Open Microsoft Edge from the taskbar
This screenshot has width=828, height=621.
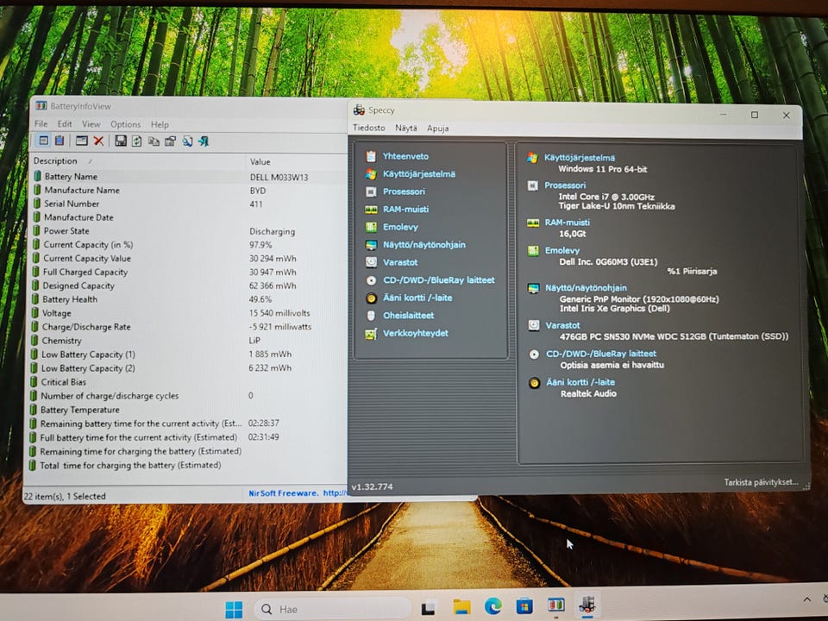point(492,606)
